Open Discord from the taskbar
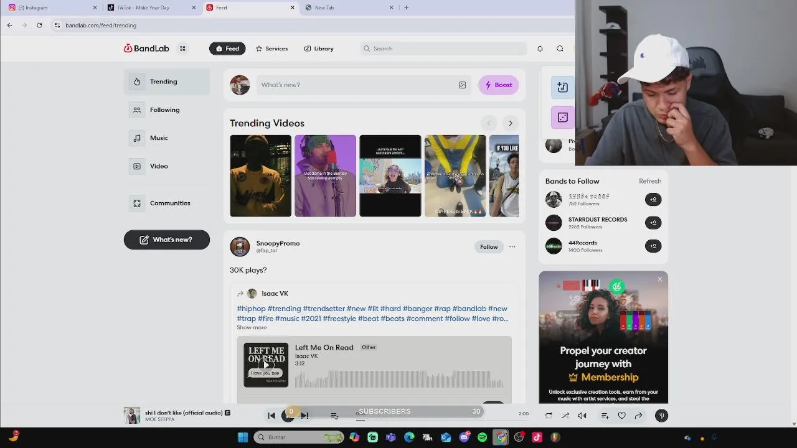The width and height of the screenshot is (797, 448). [464, 437]
